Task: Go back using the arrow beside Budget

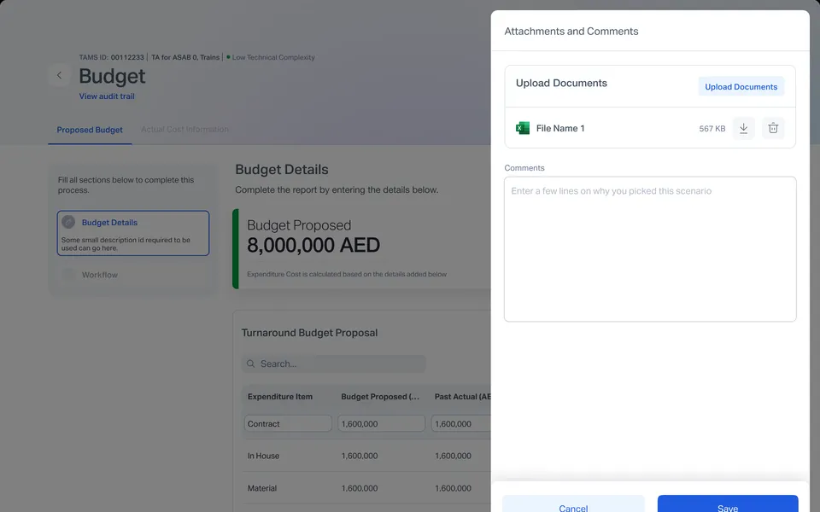Action: (59, 75)
